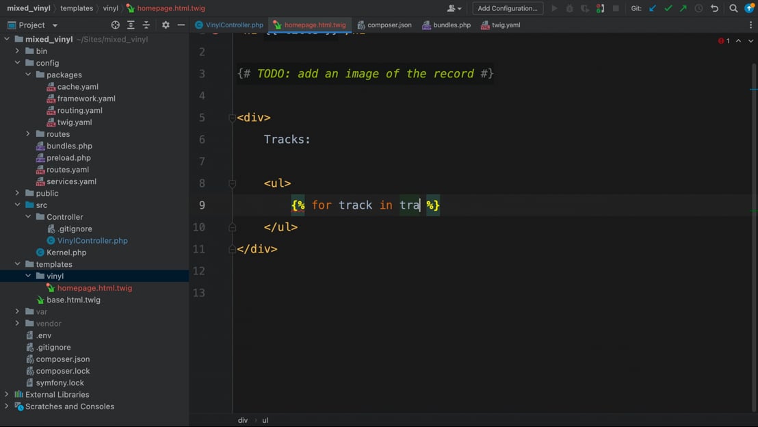Click the Add Configuration button
This screenshot has width=758, height=427.
tap(508, 8)
